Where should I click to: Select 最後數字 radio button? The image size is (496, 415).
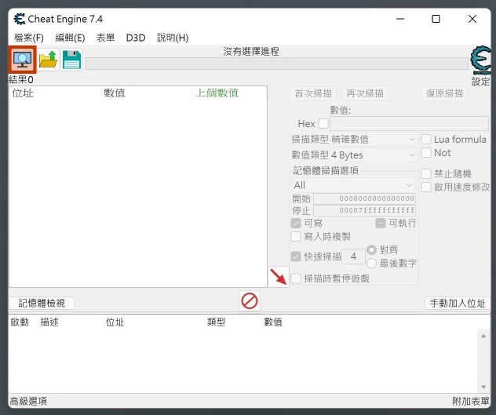(371, 263)
